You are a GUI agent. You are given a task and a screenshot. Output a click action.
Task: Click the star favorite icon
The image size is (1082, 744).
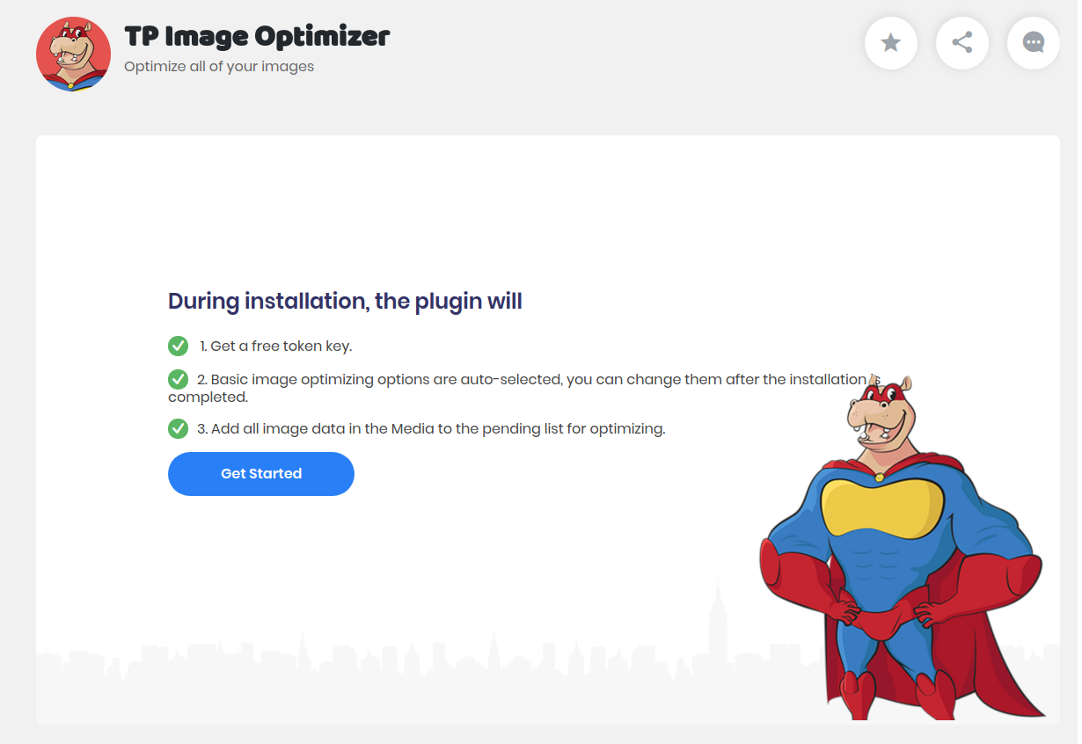(891, 42)
